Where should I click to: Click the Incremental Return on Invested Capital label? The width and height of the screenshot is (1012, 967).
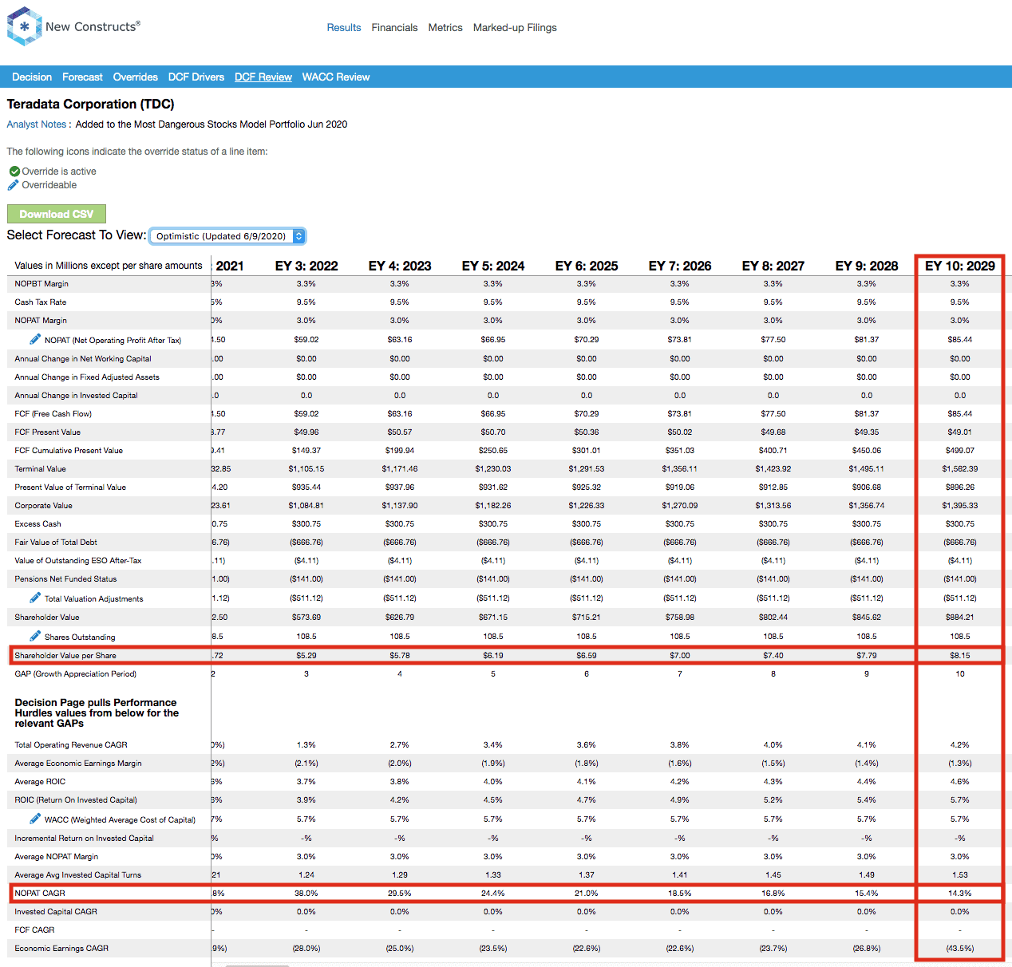[85, 839]
